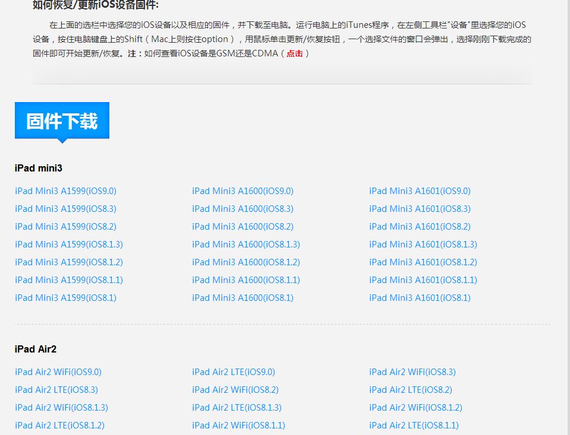Image resolution: width=570 pixels, height=435 pixels.
Task: Download iPad Mini3 A1600(iOS8.3) firmware
Action: 243,209
